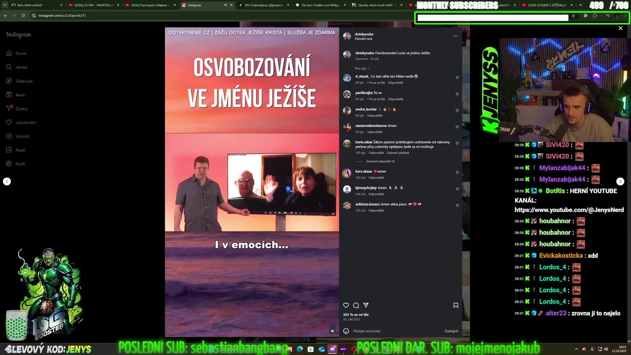Viewport: 631px width, 355px height.
Task: Like karu.skaaa's comment
Action: coord(457,173)
